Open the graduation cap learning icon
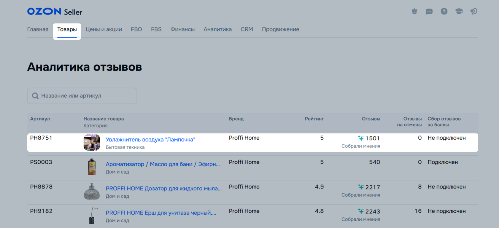This screenshot has height=228, width=499. [459, 11]
